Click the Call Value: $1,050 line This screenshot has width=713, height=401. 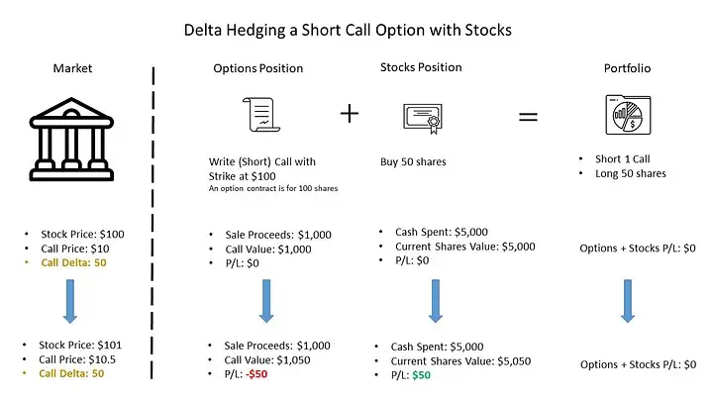267,360
